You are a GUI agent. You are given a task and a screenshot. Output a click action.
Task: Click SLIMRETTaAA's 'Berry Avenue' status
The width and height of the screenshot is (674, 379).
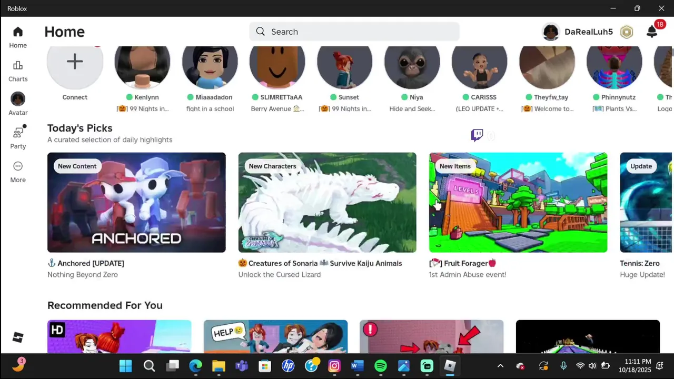(x=277, y=109)
